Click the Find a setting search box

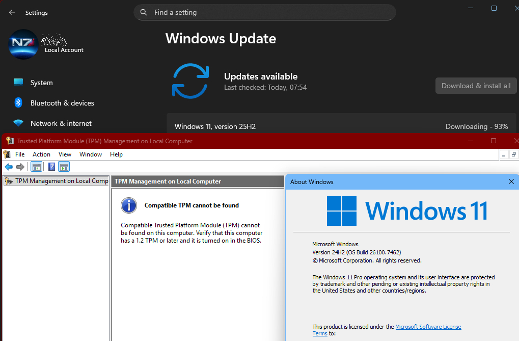click(x=265, y=12)
